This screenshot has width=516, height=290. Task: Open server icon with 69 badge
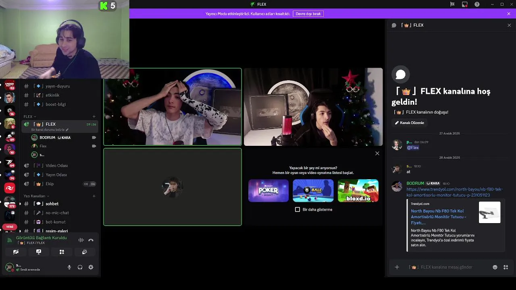[x=10, y=137]
